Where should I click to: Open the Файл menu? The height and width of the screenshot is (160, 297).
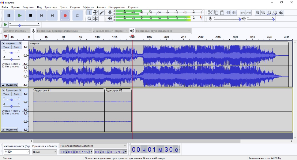coord(5,7)
